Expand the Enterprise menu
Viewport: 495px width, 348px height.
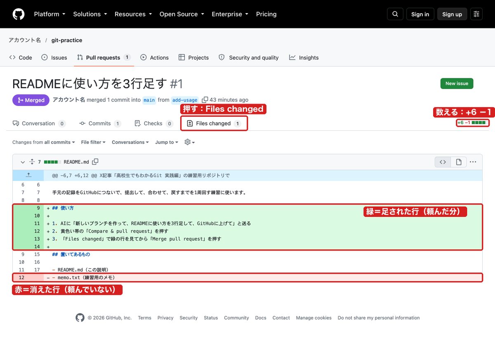pos(230,14)
